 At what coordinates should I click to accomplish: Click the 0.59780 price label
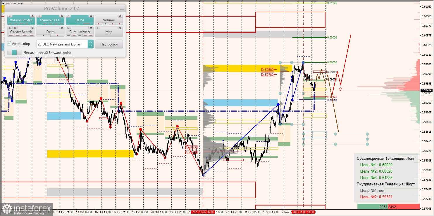[268, 75]
